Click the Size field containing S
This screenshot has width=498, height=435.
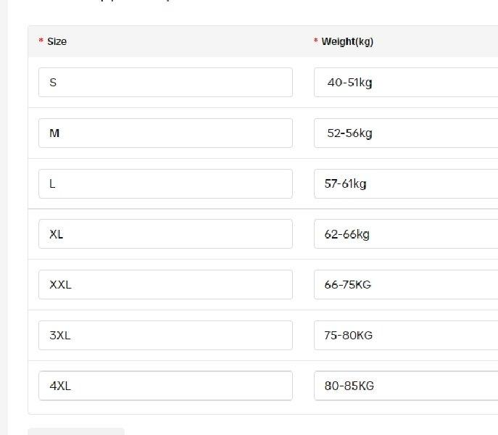[165, 83]
